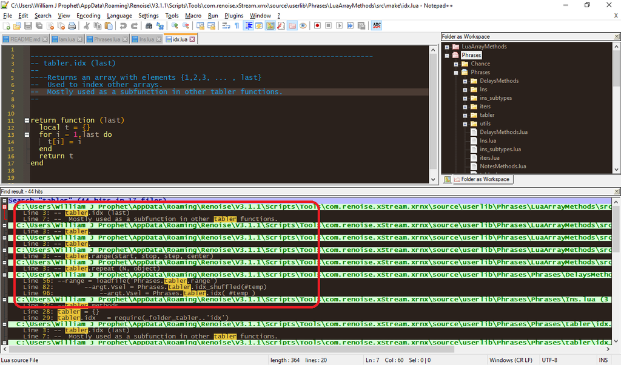
Task: Expand the Chance folder node
Action: tap(456, 64)
